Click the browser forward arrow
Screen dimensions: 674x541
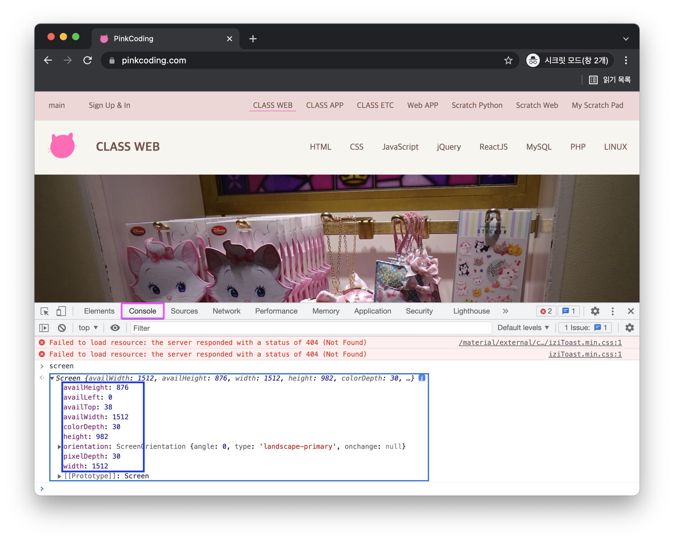tap(67, 60)
